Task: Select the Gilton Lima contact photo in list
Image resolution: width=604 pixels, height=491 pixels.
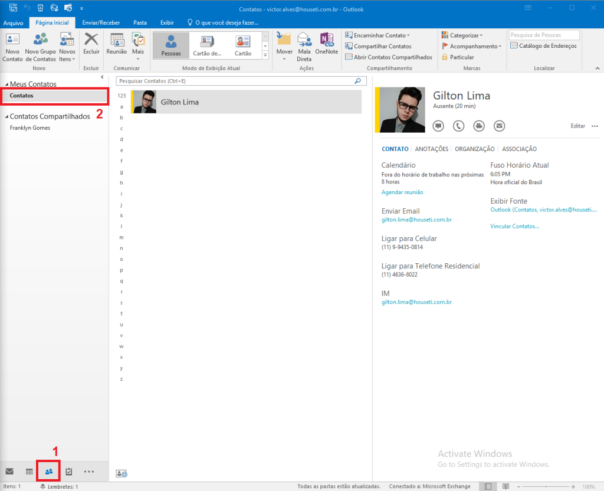Action: pyautogui.click(x=145, y=102)
